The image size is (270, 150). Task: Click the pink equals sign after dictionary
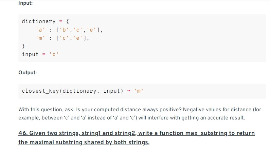(x=60, y=21)
